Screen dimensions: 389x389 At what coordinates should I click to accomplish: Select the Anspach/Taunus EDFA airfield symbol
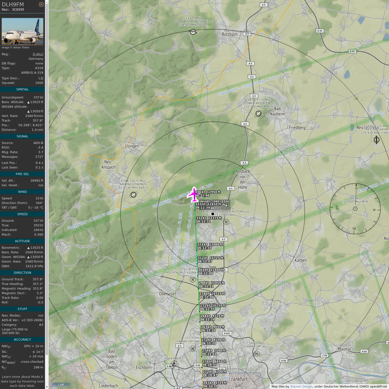(133, 194)
